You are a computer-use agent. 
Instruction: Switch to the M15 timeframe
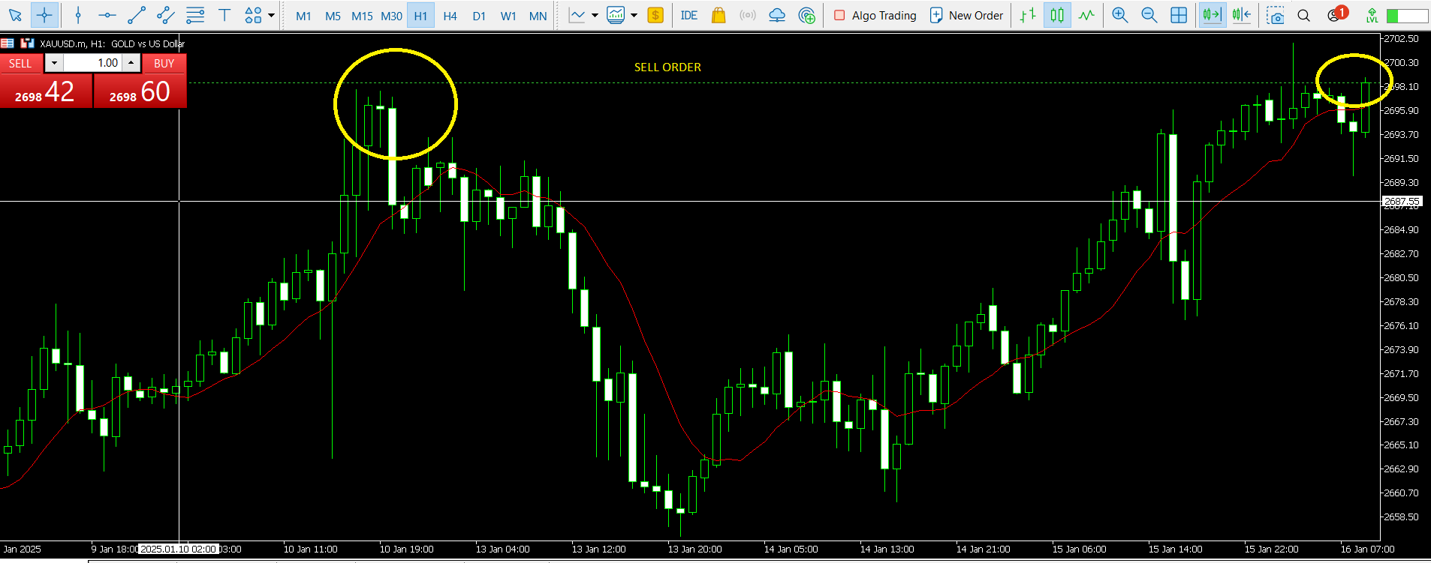pyautogui.click(x=362, y=16)
